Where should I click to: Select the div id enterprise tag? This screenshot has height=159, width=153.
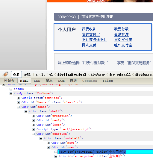pos(92,156)
